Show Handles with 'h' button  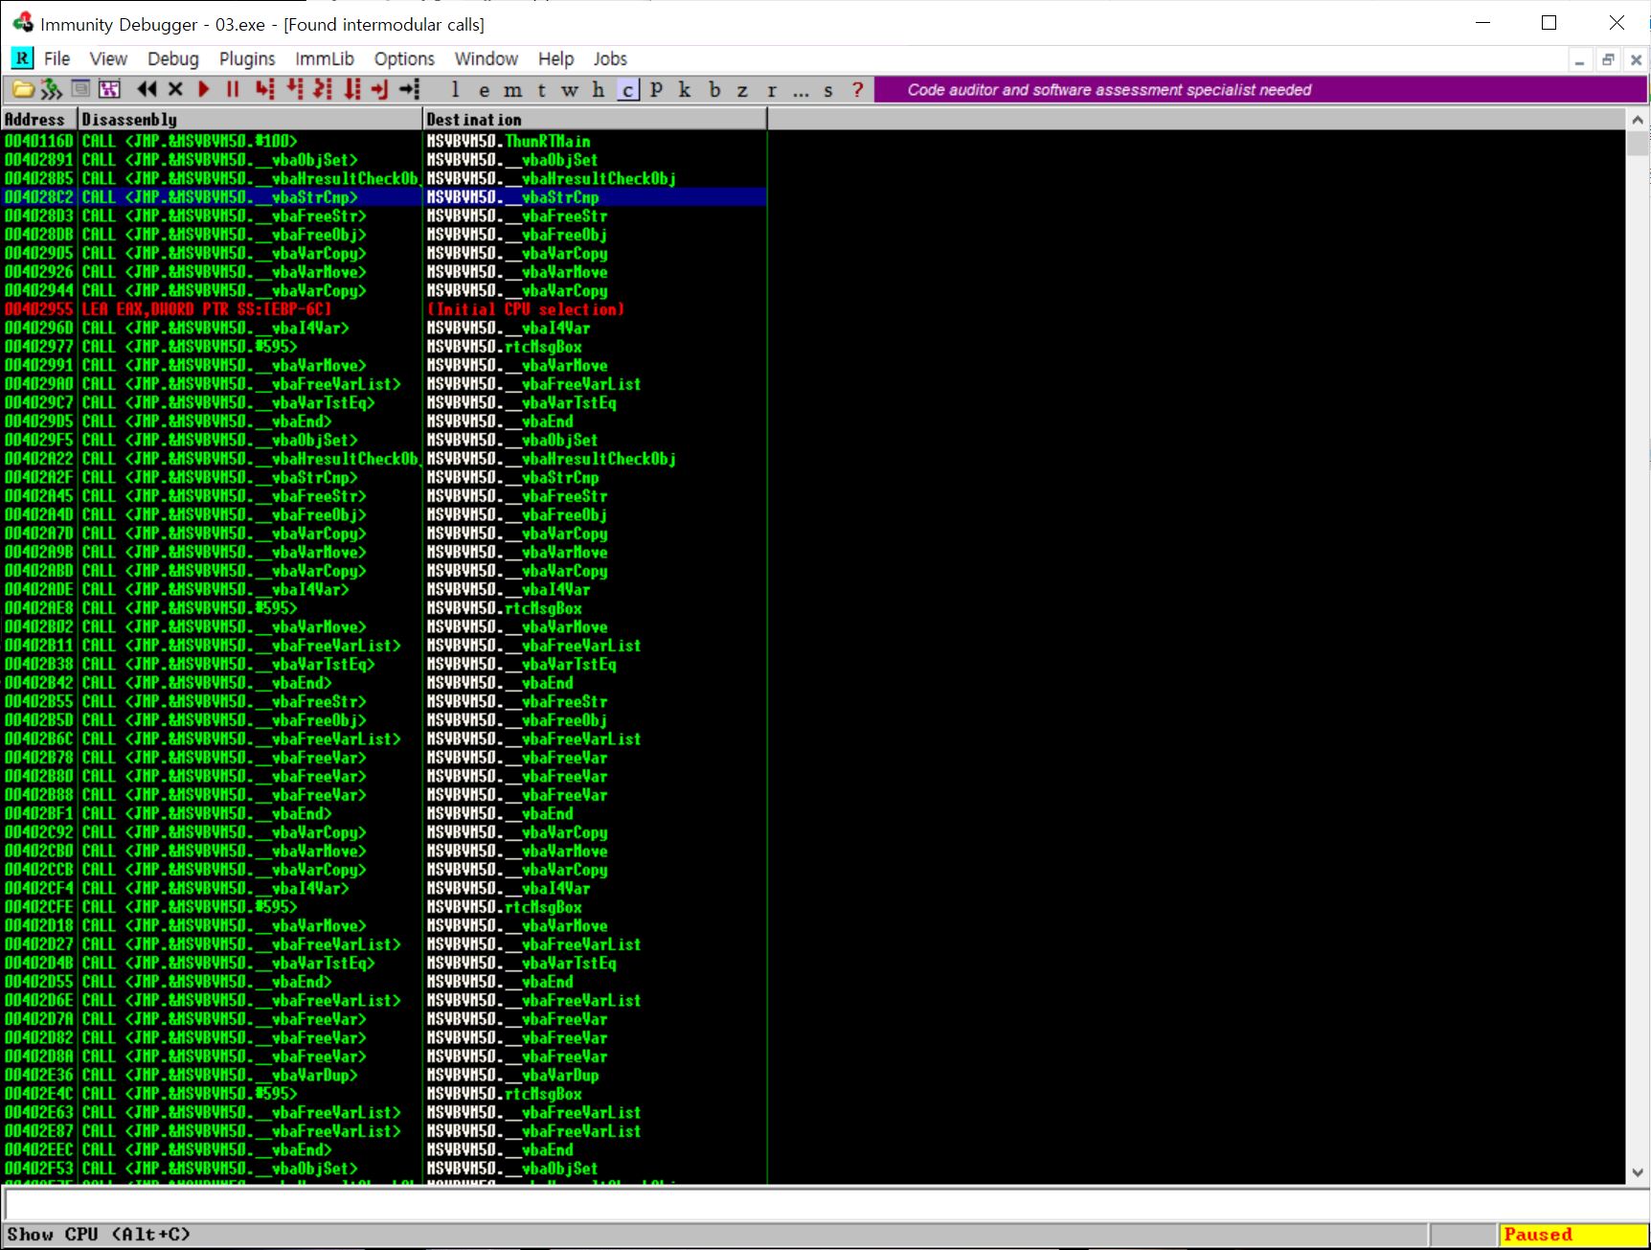point(599,90)
